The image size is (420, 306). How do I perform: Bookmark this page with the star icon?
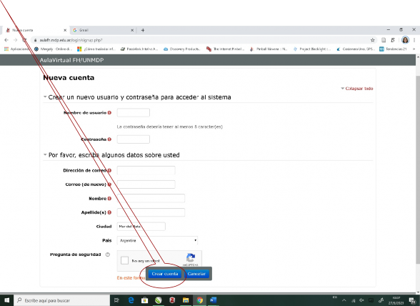372,40
